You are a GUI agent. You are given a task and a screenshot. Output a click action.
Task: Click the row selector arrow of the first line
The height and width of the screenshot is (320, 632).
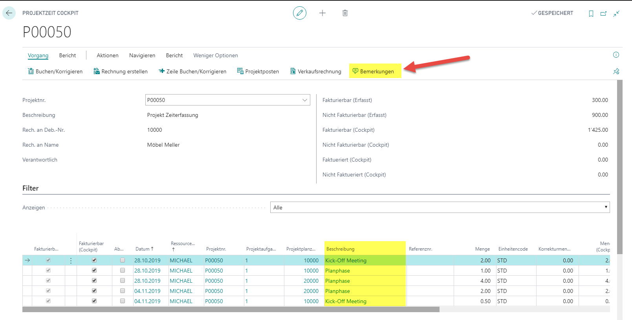click(x=27, y=260)
